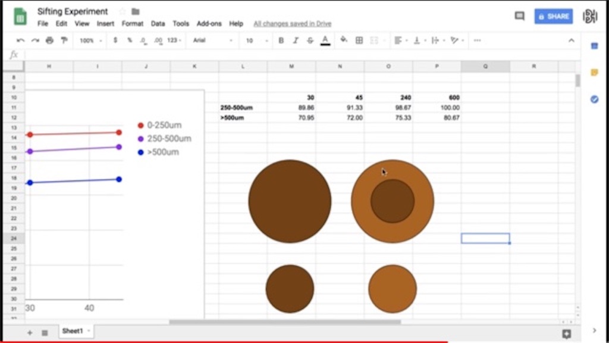This screenshot has height=343, width=609.
Task: Open the Data menu
Action: tap(158, 24)
